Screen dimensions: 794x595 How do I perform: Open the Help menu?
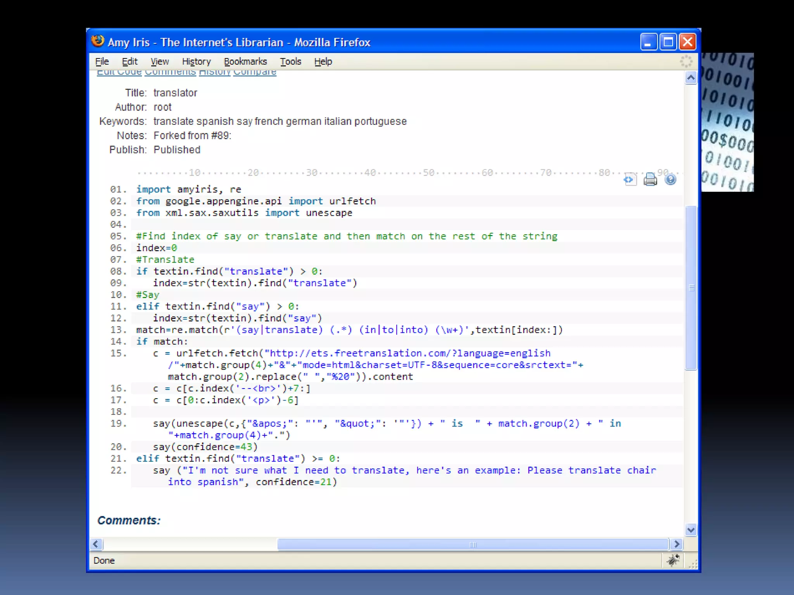[323, 62]
